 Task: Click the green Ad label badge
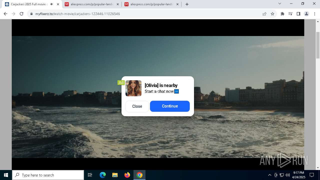point(121,82)
